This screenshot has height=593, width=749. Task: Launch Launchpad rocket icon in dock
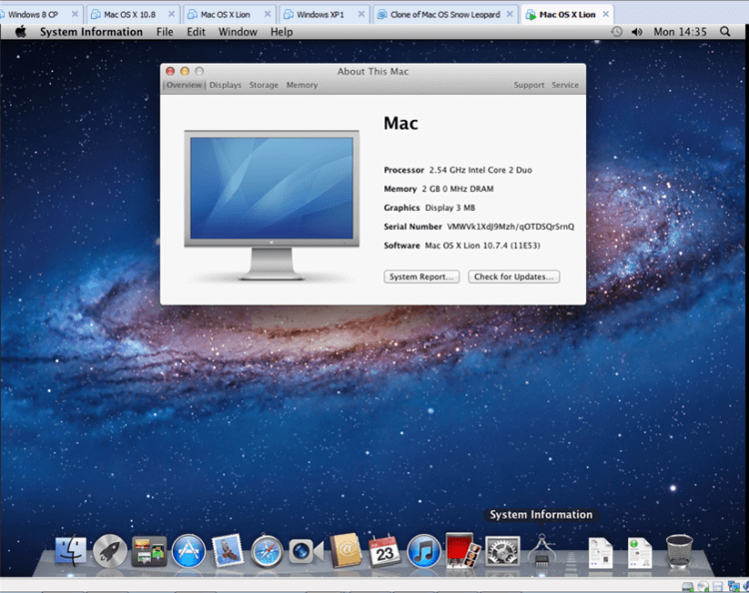[x=110, y=551]
